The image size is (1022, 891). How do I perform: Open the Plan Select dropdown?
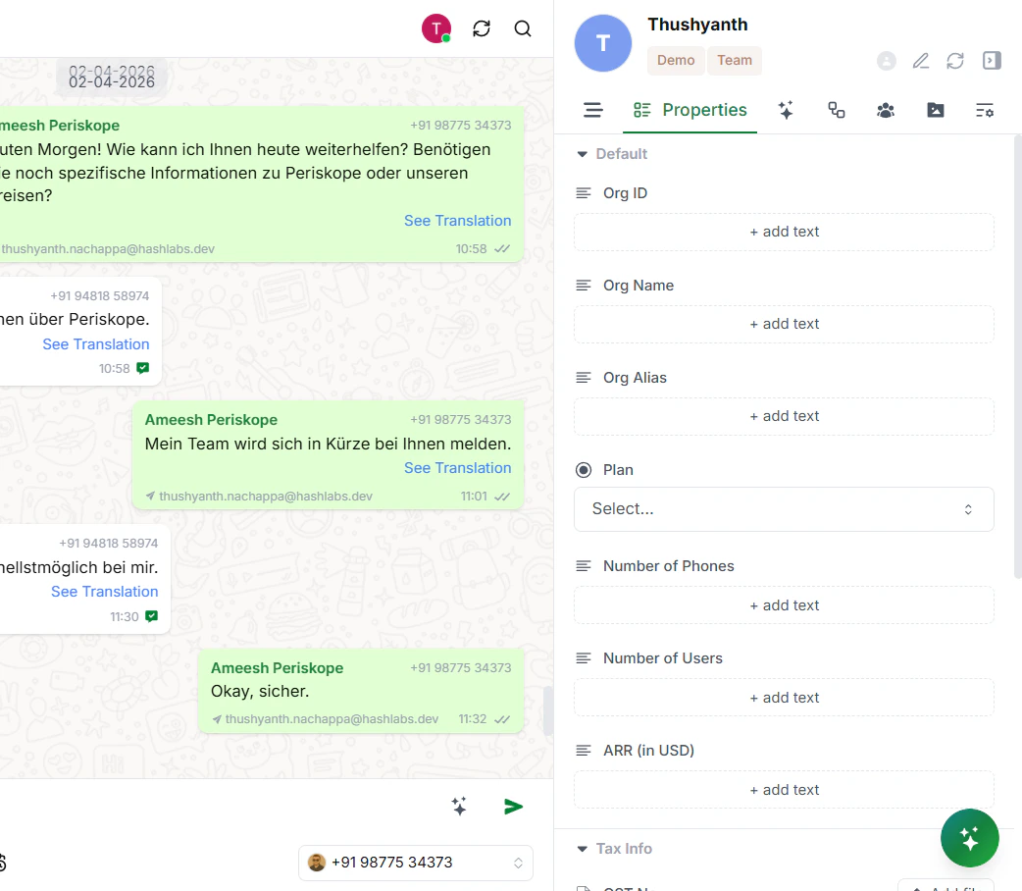(x=784, y=508)
